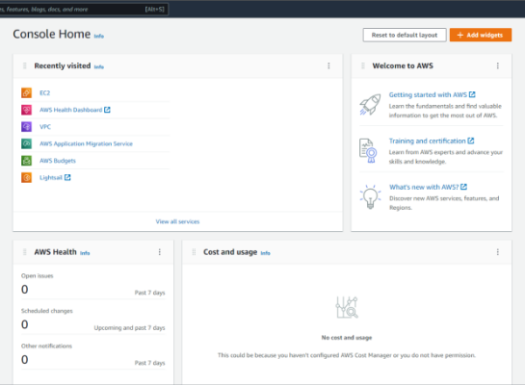Open What's new with AWS link
Viewport: 525px width, 385px height.
[424, 187]
